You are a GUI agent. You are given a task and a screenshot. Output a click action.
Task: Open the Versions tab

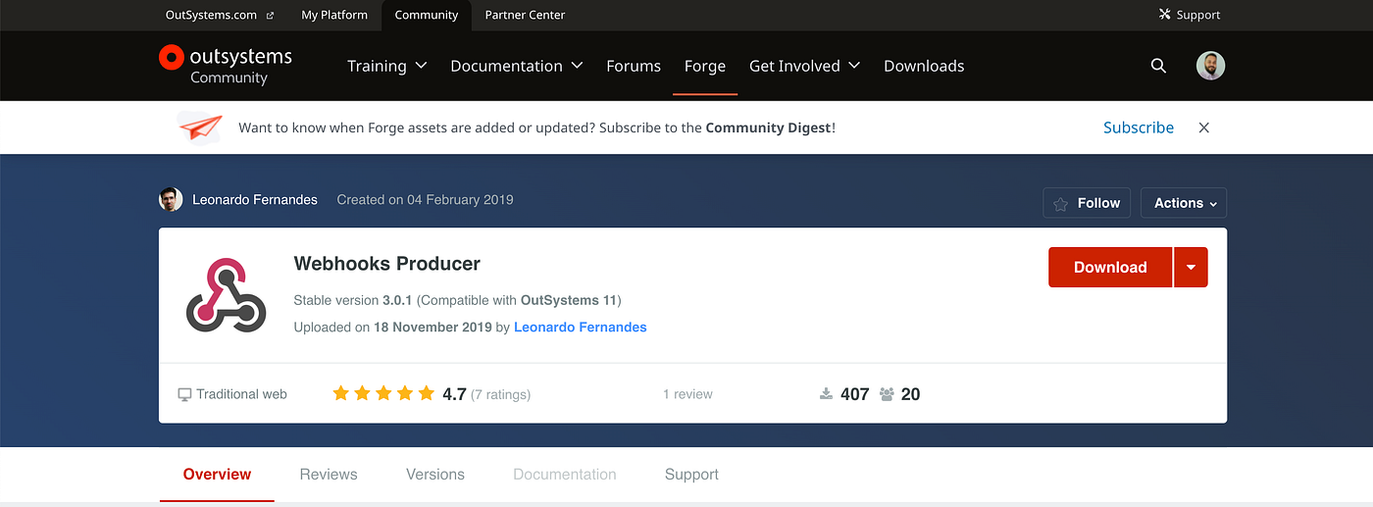tap(435, 474)
